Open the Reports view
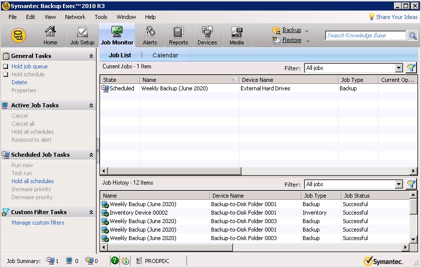 178,35
